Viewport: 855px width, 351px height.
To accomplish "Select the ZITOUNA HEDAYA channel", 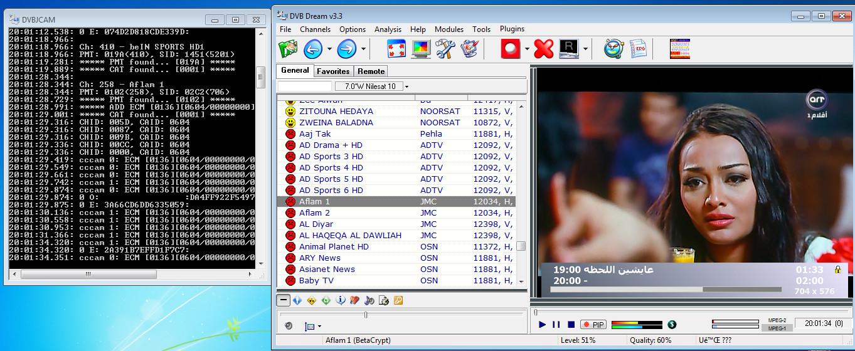I will tap(395, 112).
